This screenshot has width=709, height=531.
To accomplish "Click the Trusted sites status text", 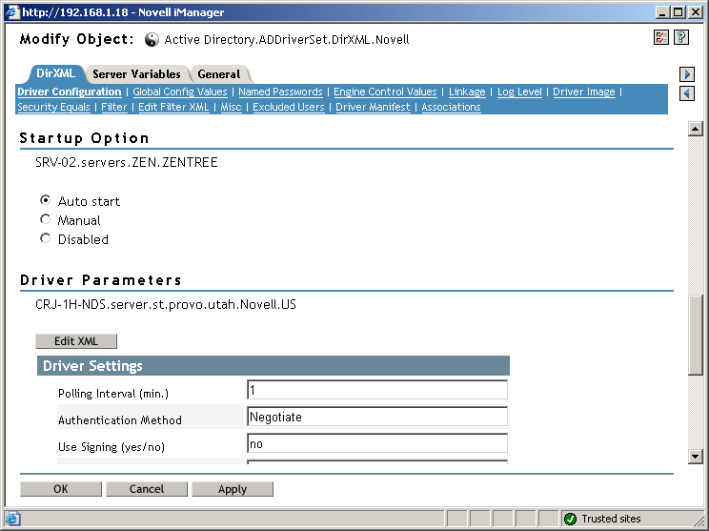I will click(x=611, y=519).
